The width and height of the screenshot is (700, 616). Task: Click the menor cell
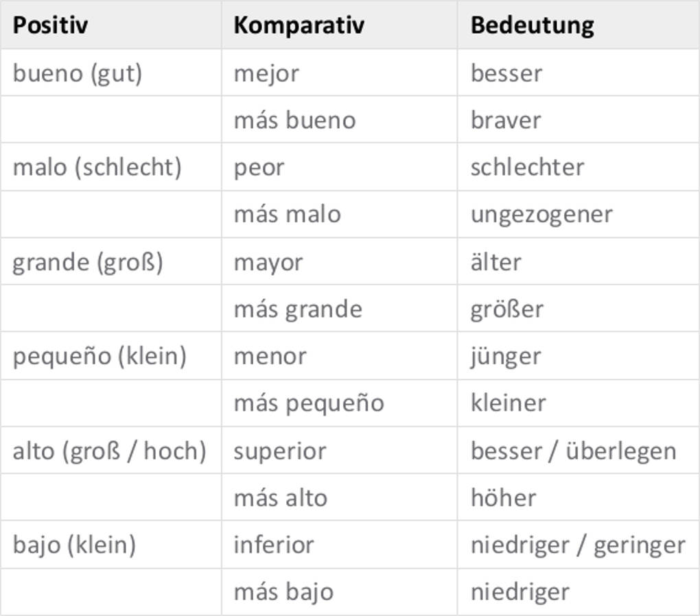270,357
